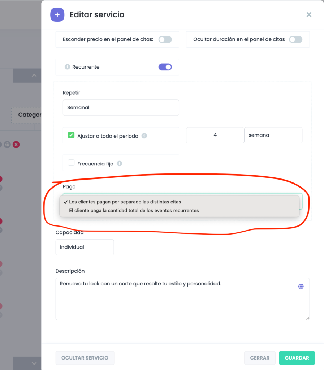This screenshot has width=324, height=370.
Task: Uncheck Ajustar a todo el periodo checkbox
Action: pos(71,135)
